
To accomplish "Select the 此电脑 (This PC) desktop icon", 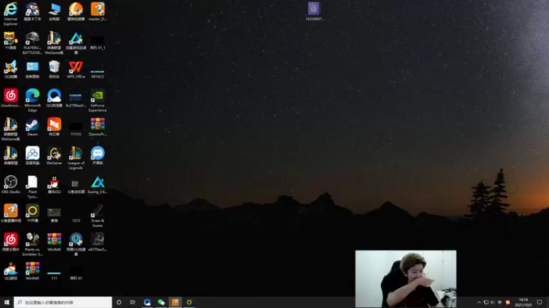I will [54, 12].
